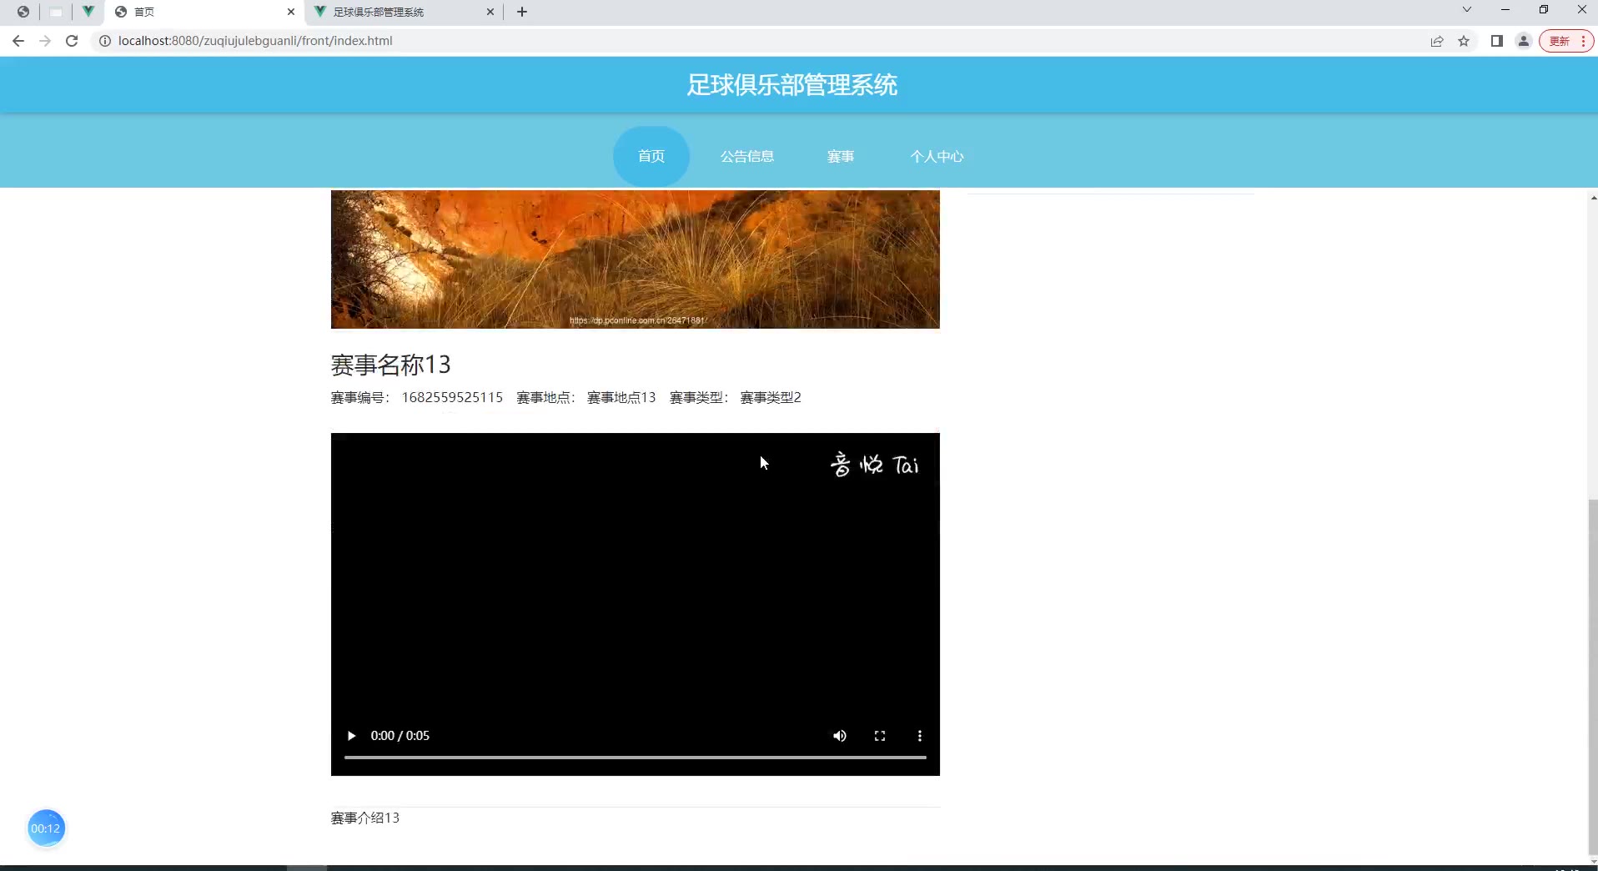This screenshot has width=1598, height=871.
Task: Play the event video
Action: pos(351,736)
